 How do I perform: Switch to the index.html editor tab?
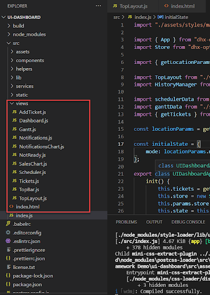[182, 6]
